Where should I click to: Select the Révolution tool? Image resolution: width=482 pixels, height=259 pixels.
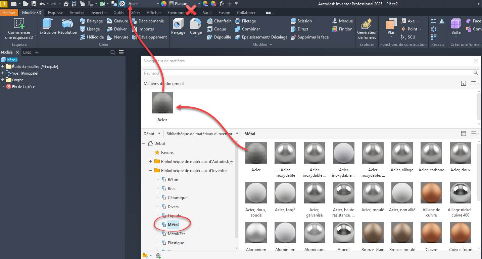pyautogui.click(x=67, y=27)
